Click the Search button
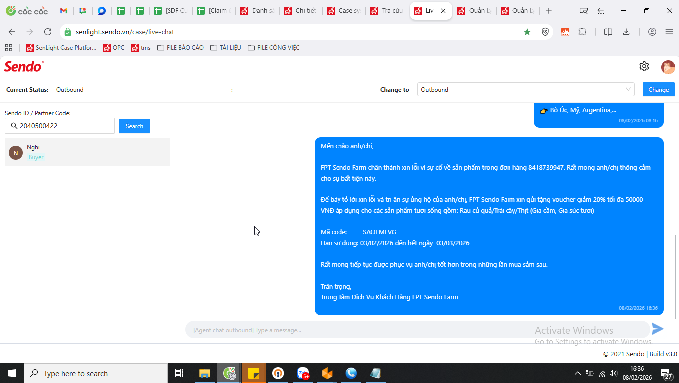 coord(134,126)
